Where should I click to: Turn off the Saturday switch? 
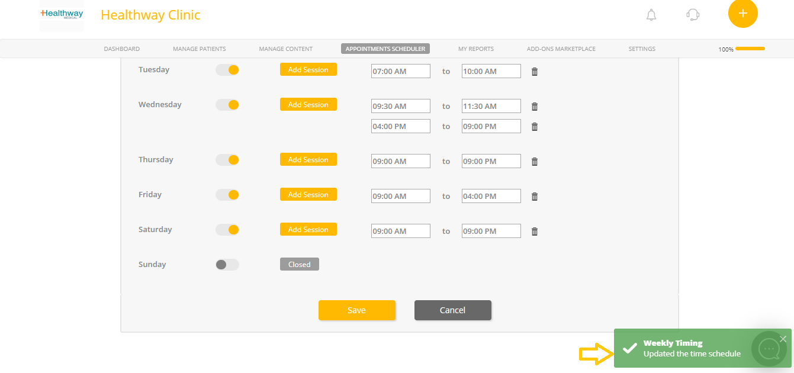coord(227,230)
